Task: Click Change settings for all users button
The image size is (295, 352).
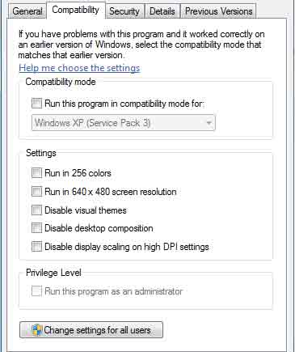Action: [91, 329]
